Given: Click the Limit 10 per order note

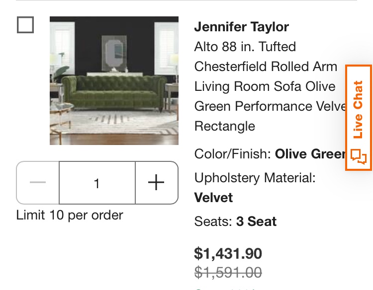Looking at the screenshot, I should point(70,215).
